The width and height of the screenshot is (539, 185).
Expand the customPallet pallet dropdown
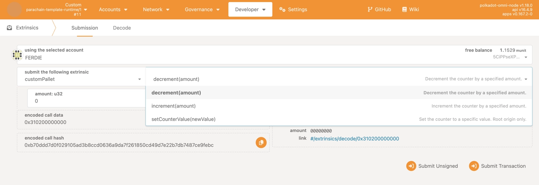pos(139,79)
